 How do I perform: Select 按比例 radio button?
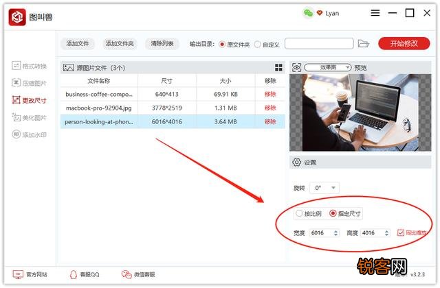pyautogui.click(x=299, y=213)
